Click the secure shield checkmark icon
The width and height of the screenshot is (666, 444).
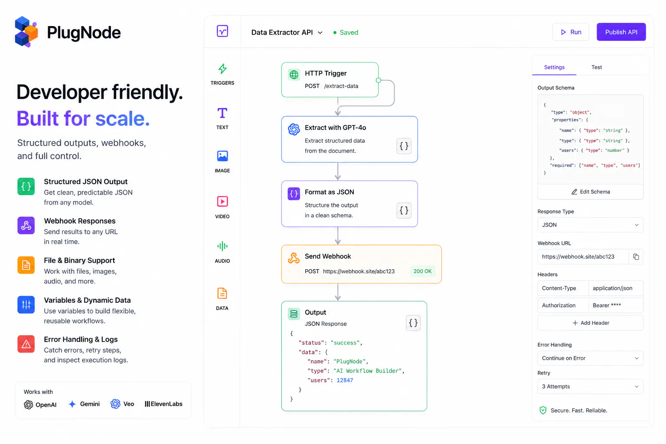coord(543,410)
